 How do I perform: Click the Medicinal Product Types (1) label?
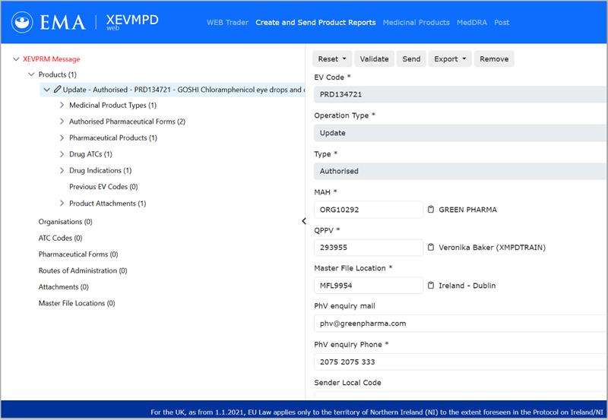[x=112, y=105]
